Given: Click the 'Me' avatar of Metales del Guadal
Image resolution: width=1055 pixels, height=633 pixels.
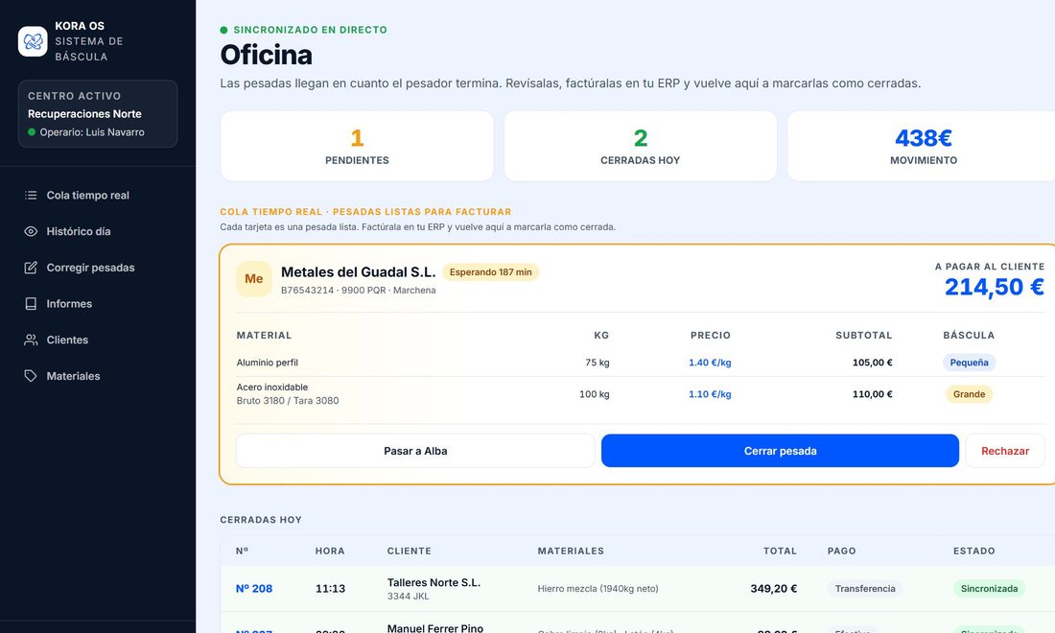Looking at the screenshot, I should point(253,278).
